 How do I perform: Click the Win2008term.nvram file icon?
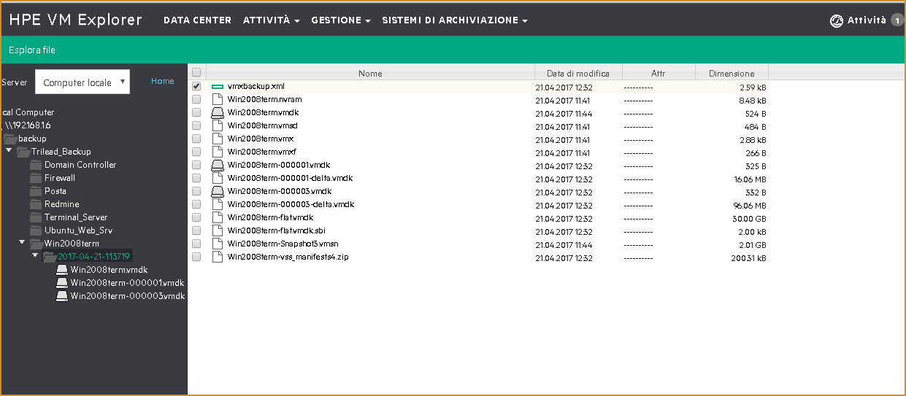click(217, 99)
